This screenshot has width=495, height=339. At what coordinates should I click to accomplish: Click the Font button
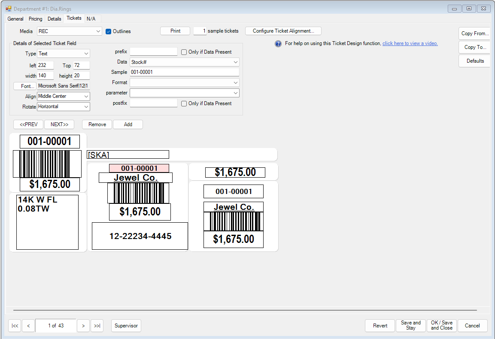[x=24, y=86]
